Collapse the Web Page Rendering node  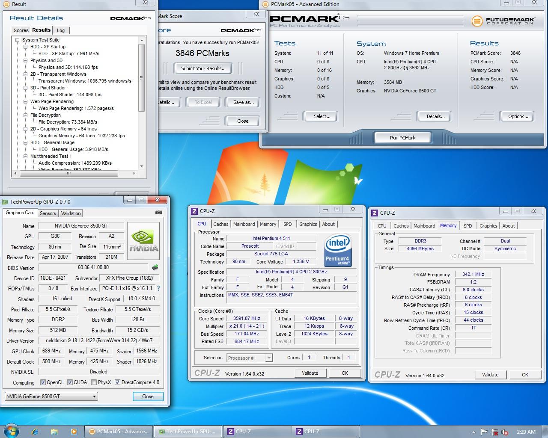tap(26, 101)
